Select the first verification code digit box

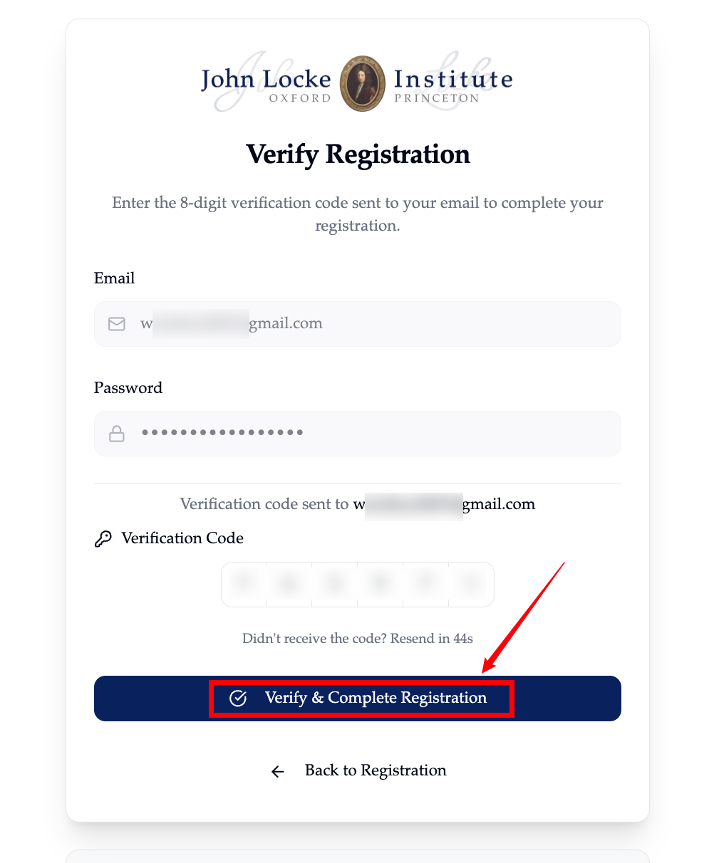244,585
